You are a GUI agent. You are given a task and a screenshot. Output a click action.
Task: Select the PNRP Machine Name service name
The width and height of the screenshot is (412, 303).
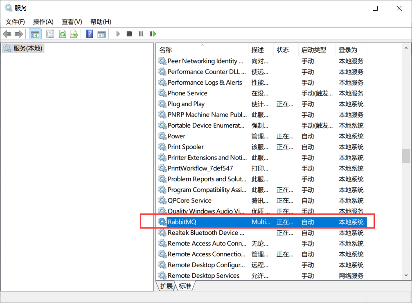coord(207,115)
